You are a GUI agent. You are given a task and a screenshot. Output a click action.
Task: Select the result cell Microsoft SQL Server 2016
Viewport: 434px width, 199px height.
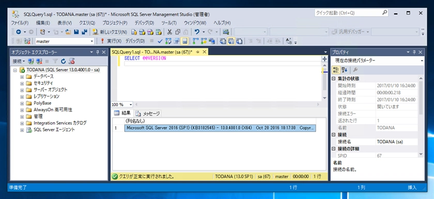click(x=220, y=128)
